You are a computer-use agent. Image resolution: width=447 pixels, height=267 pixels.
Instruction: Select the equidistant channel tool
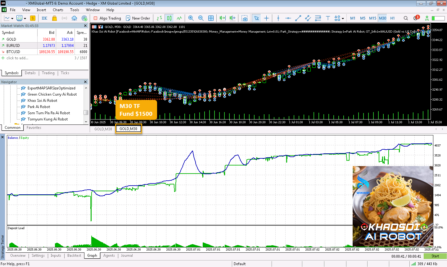point(308,18)
